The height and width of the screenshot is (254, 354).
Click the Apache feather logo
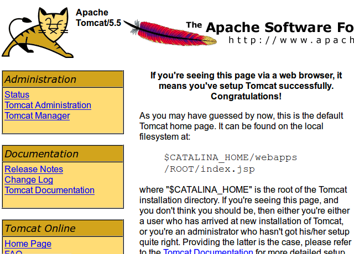point(170,33)
